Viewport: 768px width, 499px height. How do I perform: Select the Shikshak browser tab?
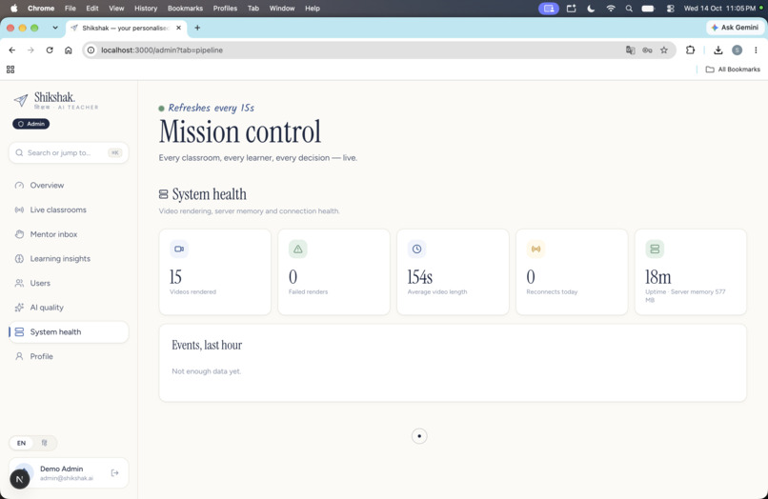127,28
